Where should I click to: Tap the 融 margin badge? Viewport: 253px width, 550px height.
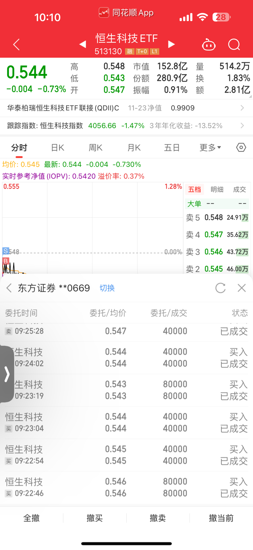[x=130, y=52]
